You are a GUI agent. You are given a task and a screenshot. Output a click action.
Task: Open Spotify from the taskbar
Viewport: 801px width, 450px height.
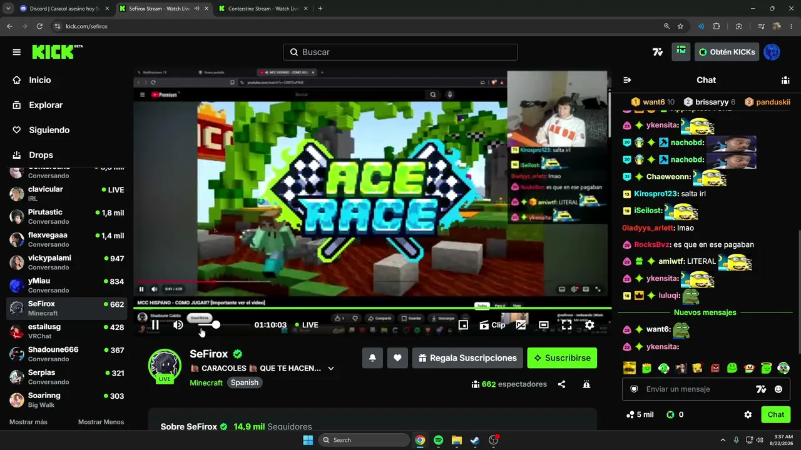438,440
